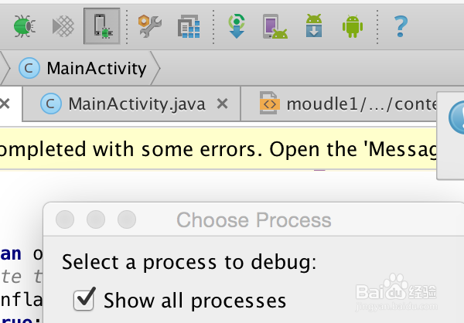Image resolution: width=464 pixels, height=323 pixels.
Task: Toggle the Show all processes checkbox
Action: [x=84, y=299]
